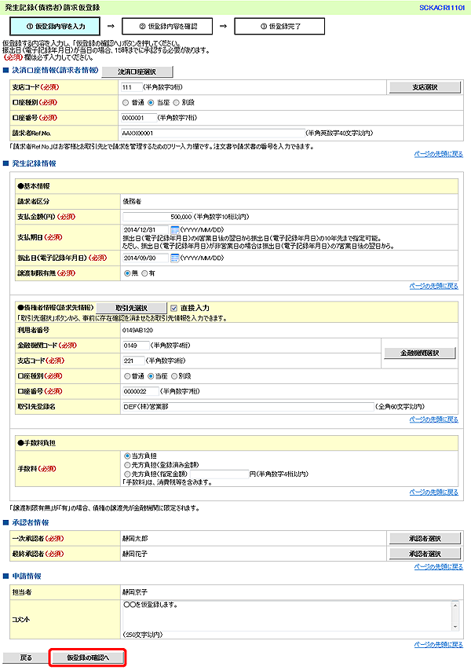Click 担当者 name 静岡京子
The width and height of the screenshot is (471, 670).
tap(135, 592)
